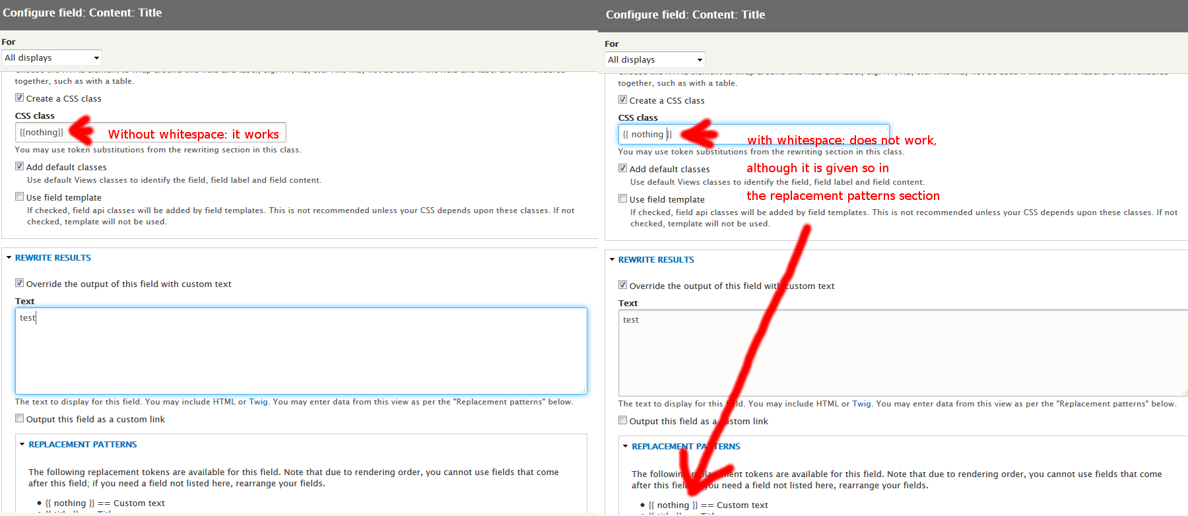Image resolution: width=1188 pixels, height=516 pixels.
Task: Open the Twig link in left panel
Action: pyautogui.click(x=258, y=402)
